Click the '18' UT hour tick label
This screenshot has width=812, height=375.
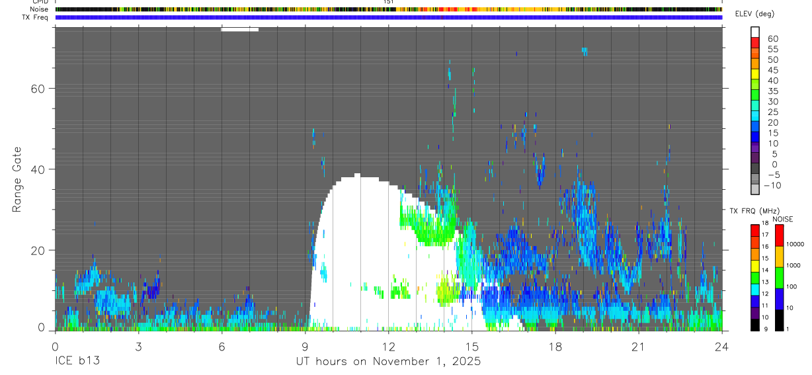point(555,346)
